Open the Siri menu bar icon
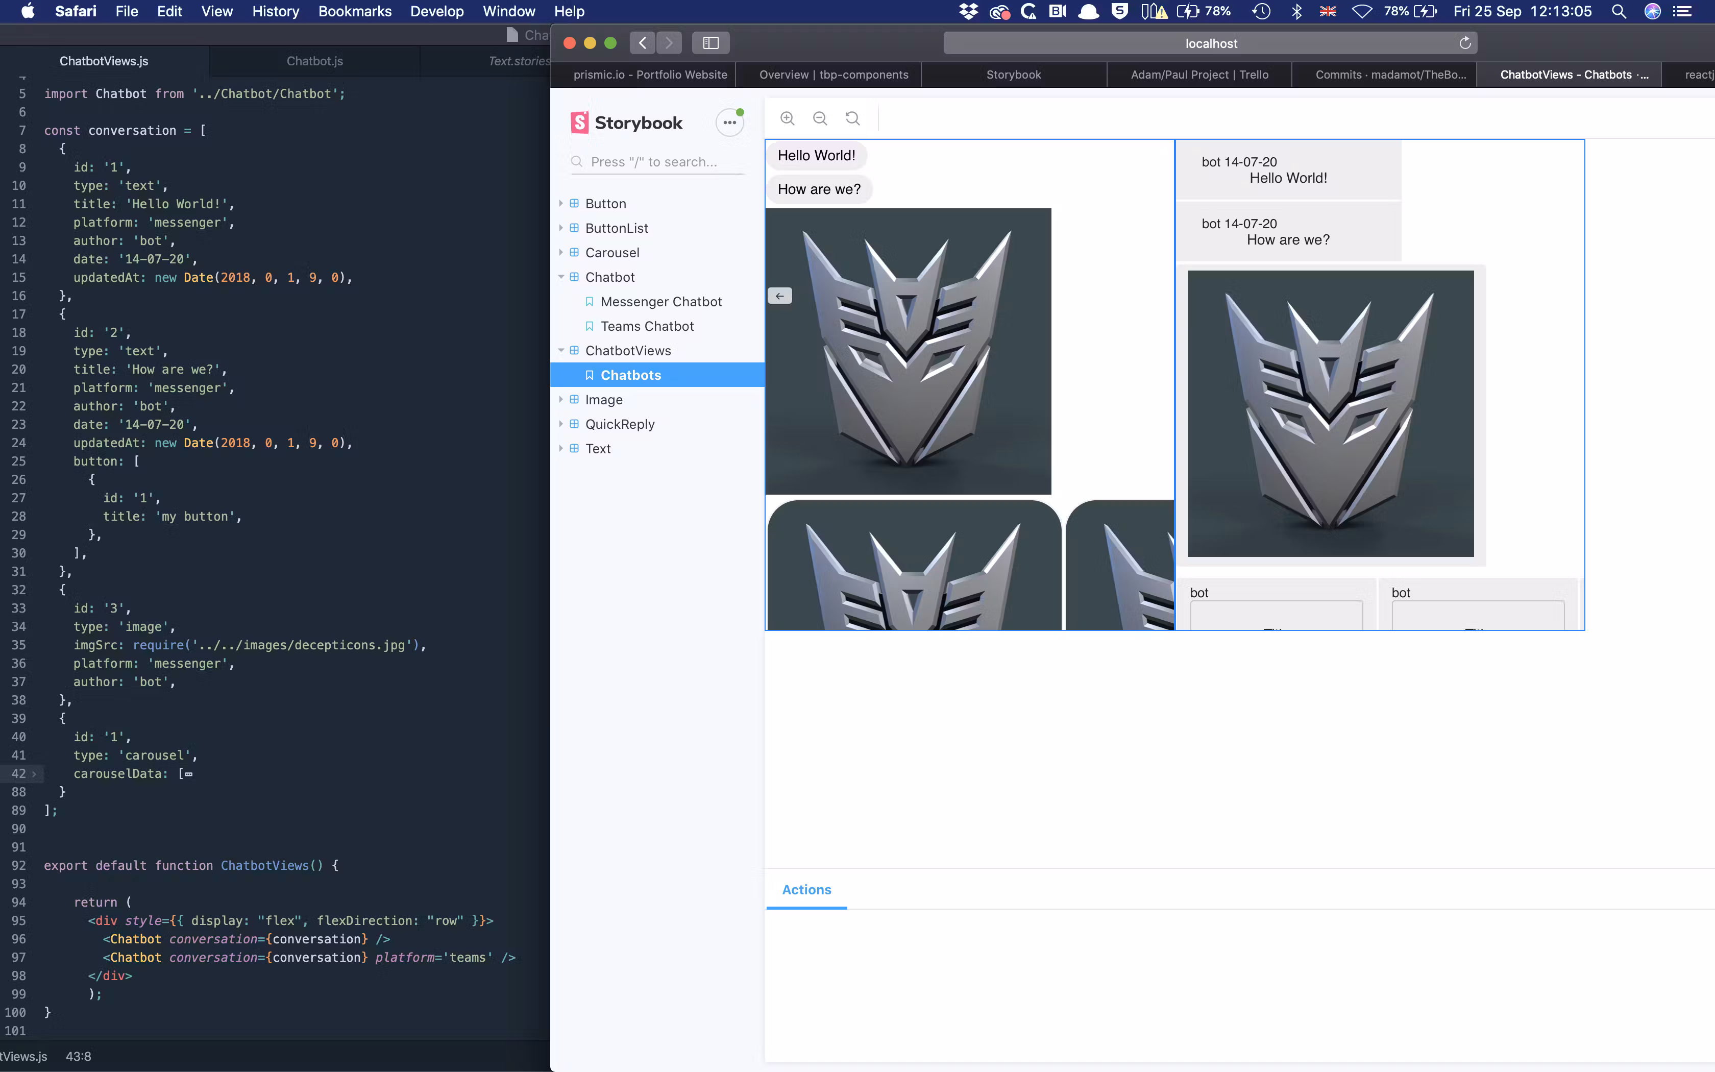This screenshot has height=1072, width=1715. [1653, 11]
